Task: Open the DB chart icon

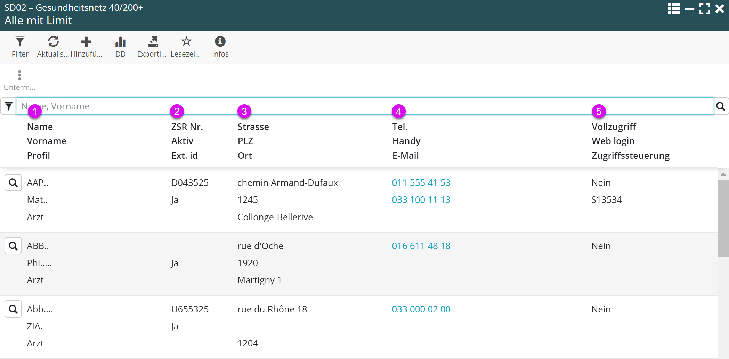Action: click(120, 47)
